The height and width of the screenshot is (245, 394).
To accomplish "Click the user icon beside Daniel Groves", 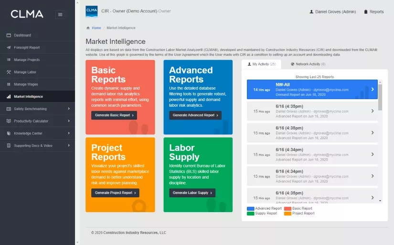I will [x=311, y=11].
